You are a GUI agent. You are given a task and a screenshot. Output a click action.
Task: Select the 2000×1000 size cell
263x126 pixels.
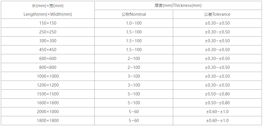tap(48, 112)
